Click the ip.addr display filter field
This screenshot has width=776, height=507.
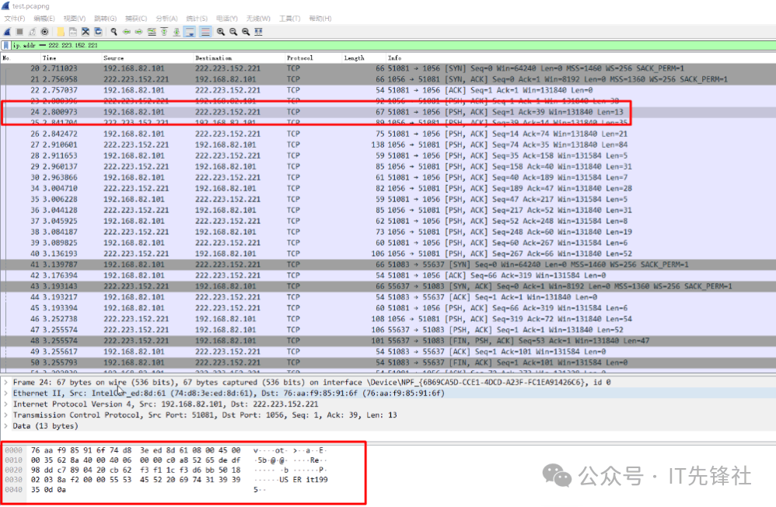pos(389,45)
